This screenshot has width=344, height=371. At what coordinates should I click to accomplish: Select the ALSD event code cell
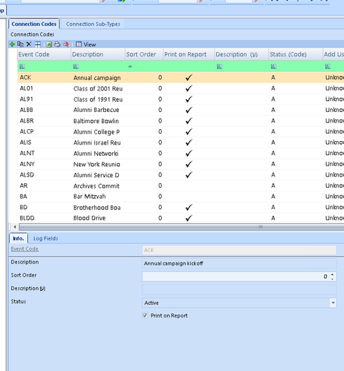(x=44, y=175)
